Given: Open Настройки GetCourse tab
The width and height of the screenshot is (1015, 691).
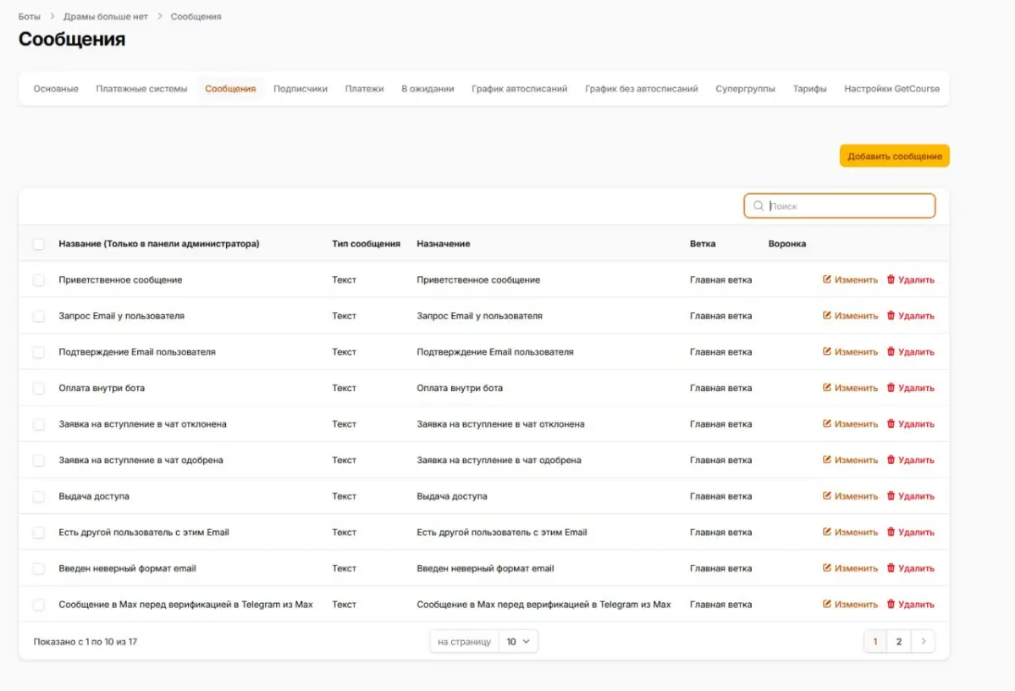Looking at the screenshot, I should point(891,89).
